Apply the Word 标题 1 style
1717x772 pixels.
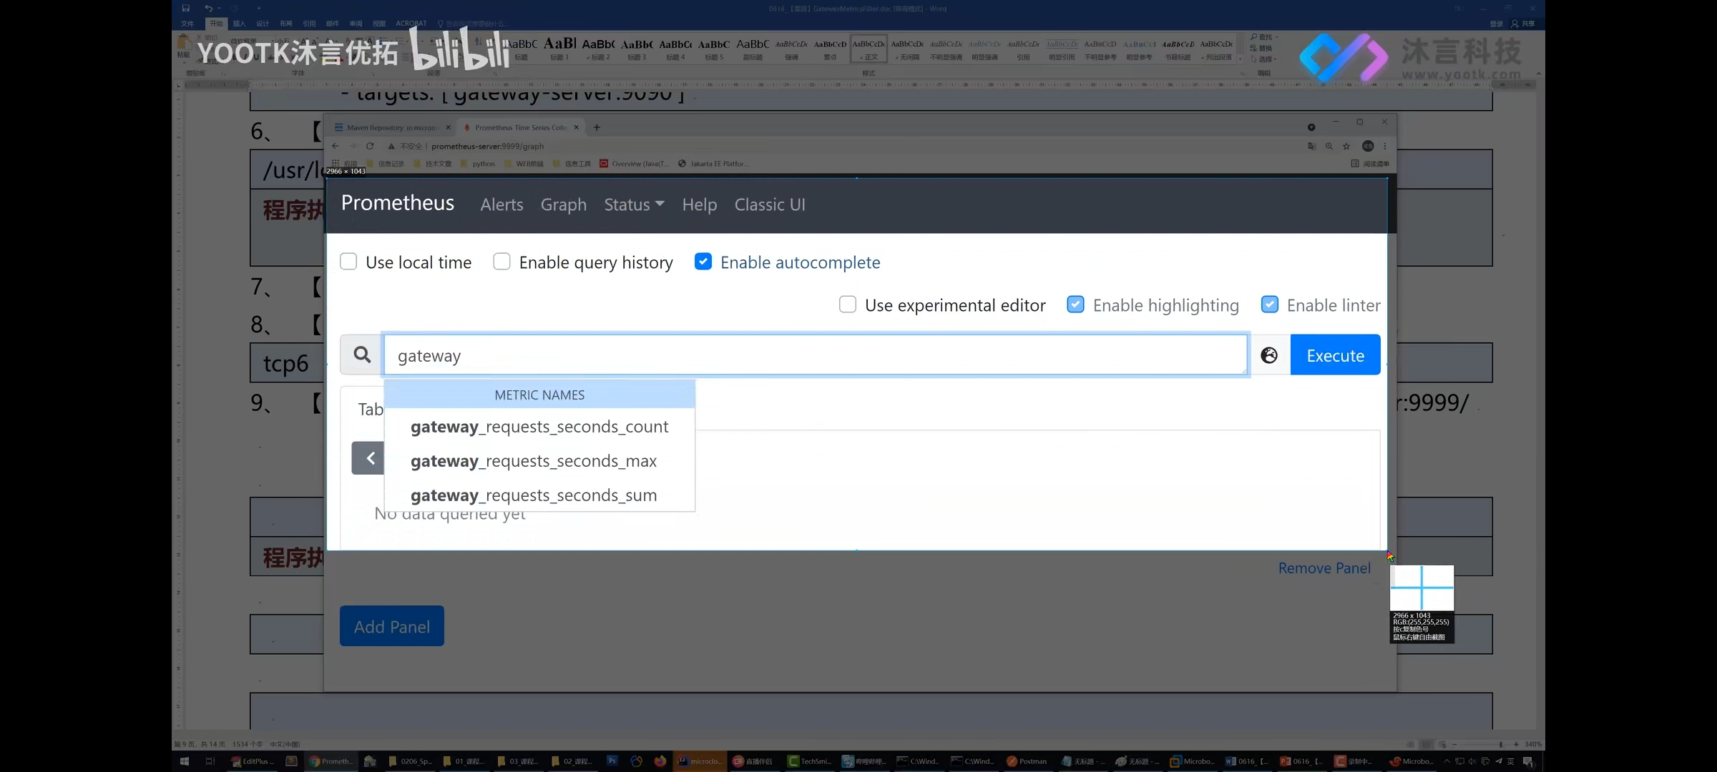click(x=559, y=48)
